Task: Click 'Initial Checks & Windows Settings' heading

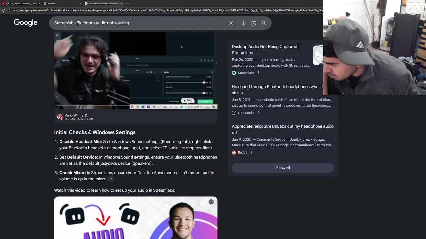Action: coord(95,132)
